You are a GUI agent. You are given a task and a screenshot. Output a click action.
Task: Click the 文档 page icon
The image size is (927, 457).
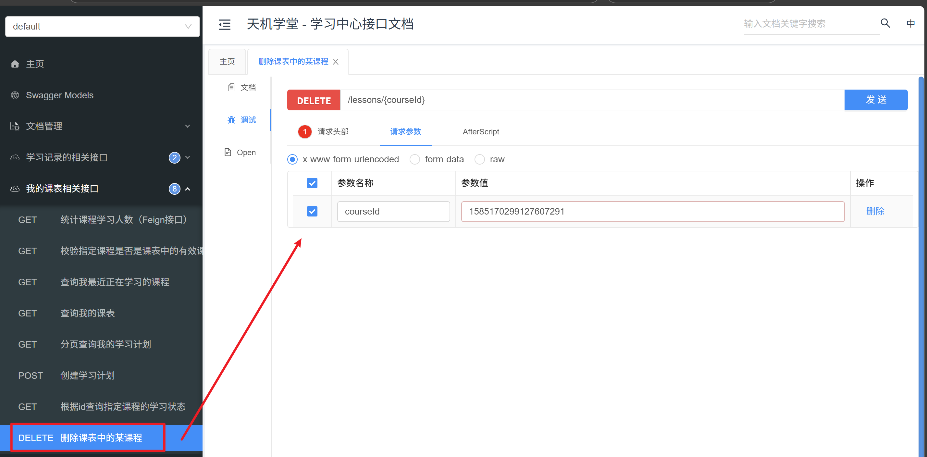(x=231, y=87)
